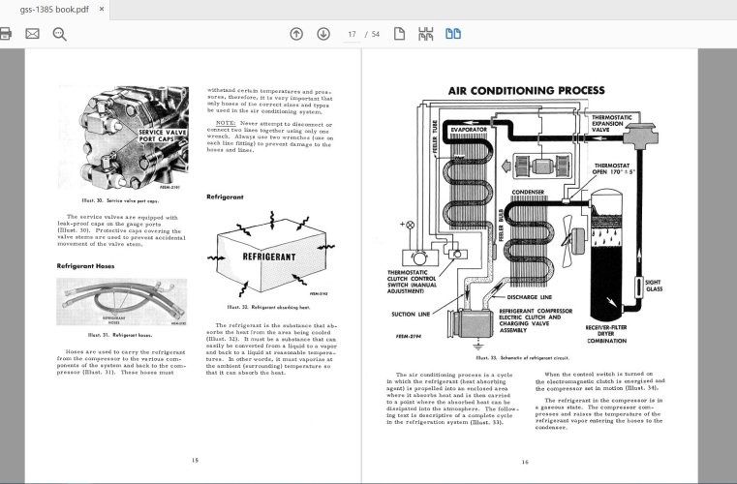Click the REFRIGERANT box illustration
Viewport: 737px width, 484px height.
(x=271, y=254)
